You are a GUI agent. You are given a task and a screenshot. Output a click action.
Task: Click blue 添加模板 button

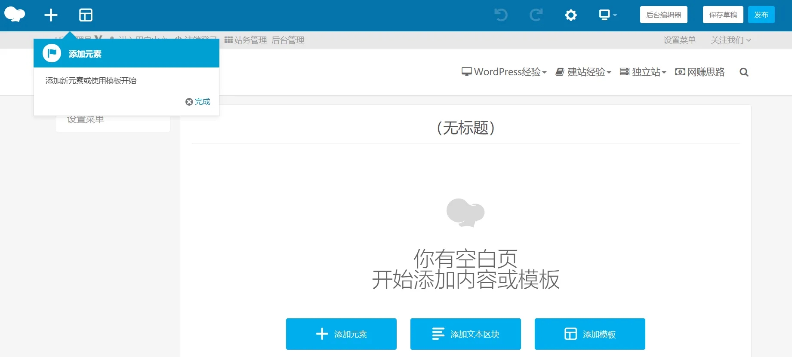point(590,334)
